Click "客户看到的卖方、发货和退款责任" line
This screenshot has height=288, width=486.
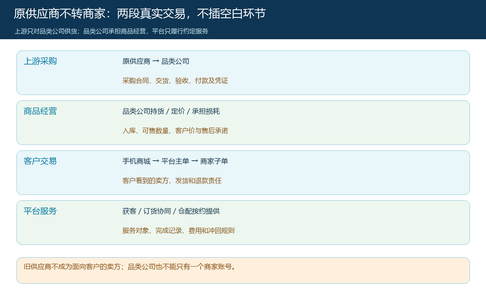[172, 181]
